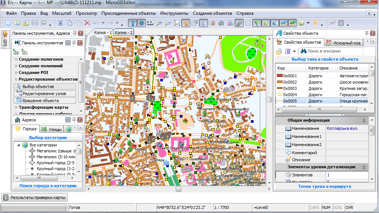This screenshot has height=213, width=379.
Task: Click the house icon in toolbar
Action: coord(221,23)
